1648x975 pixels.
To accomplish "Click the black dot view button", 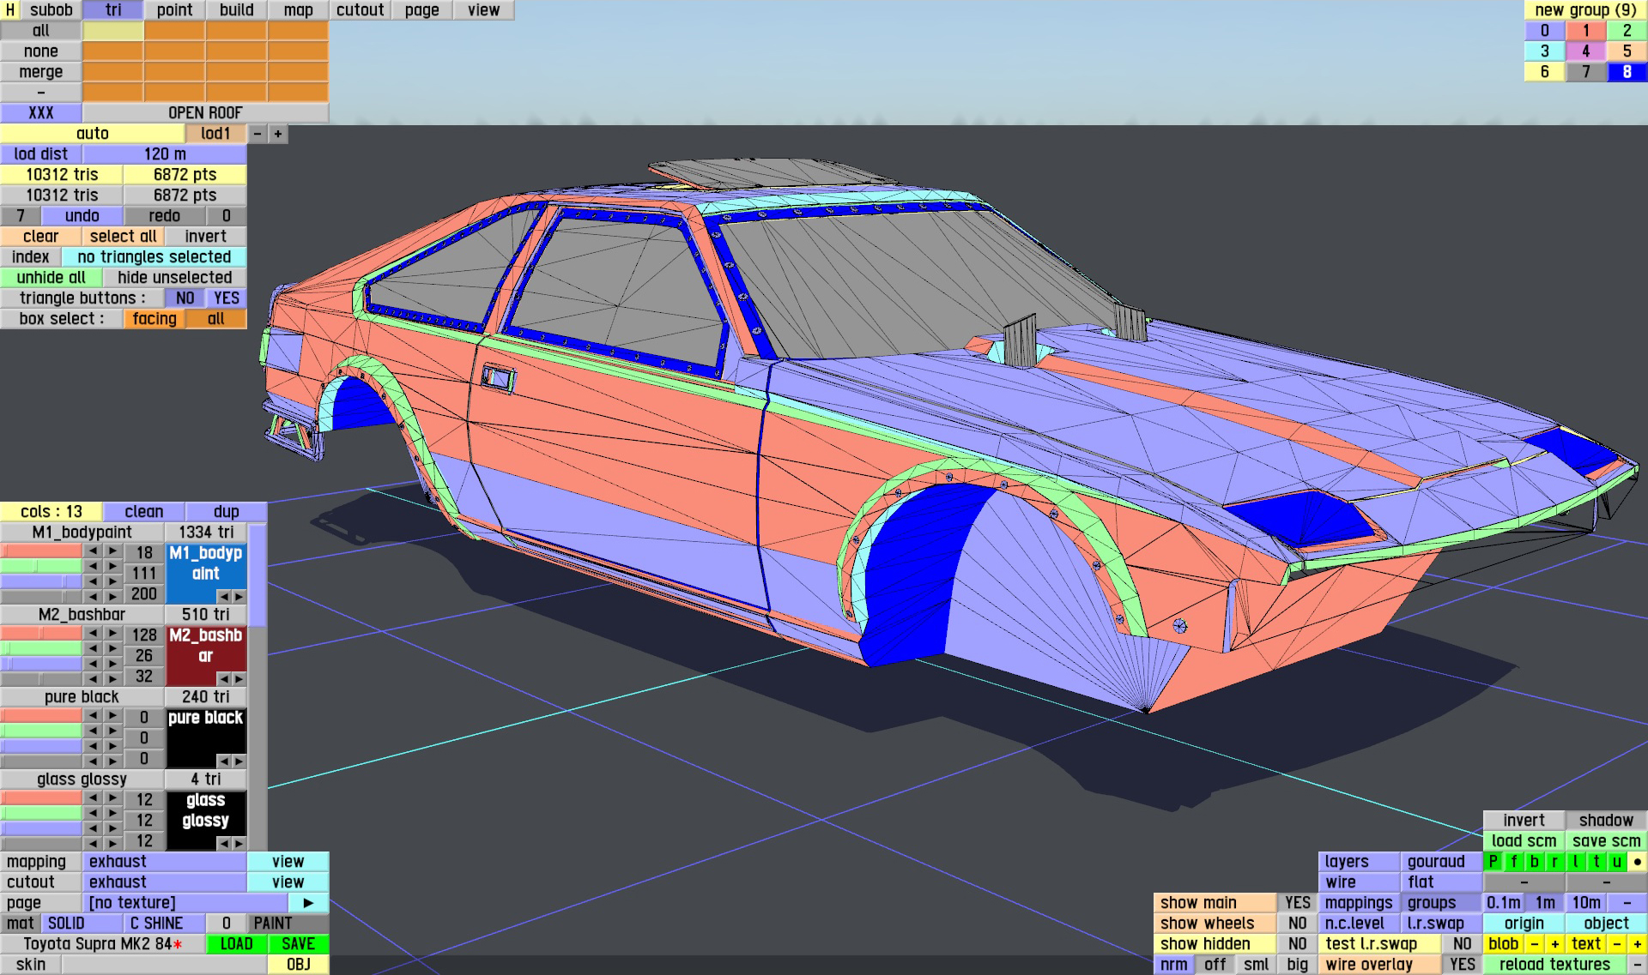I will coord(1637,862).
